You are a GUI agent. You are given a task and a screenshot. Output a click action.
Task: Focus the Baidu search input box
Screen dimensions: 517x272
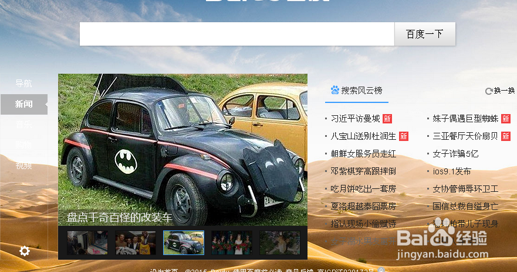pos(237,34)
